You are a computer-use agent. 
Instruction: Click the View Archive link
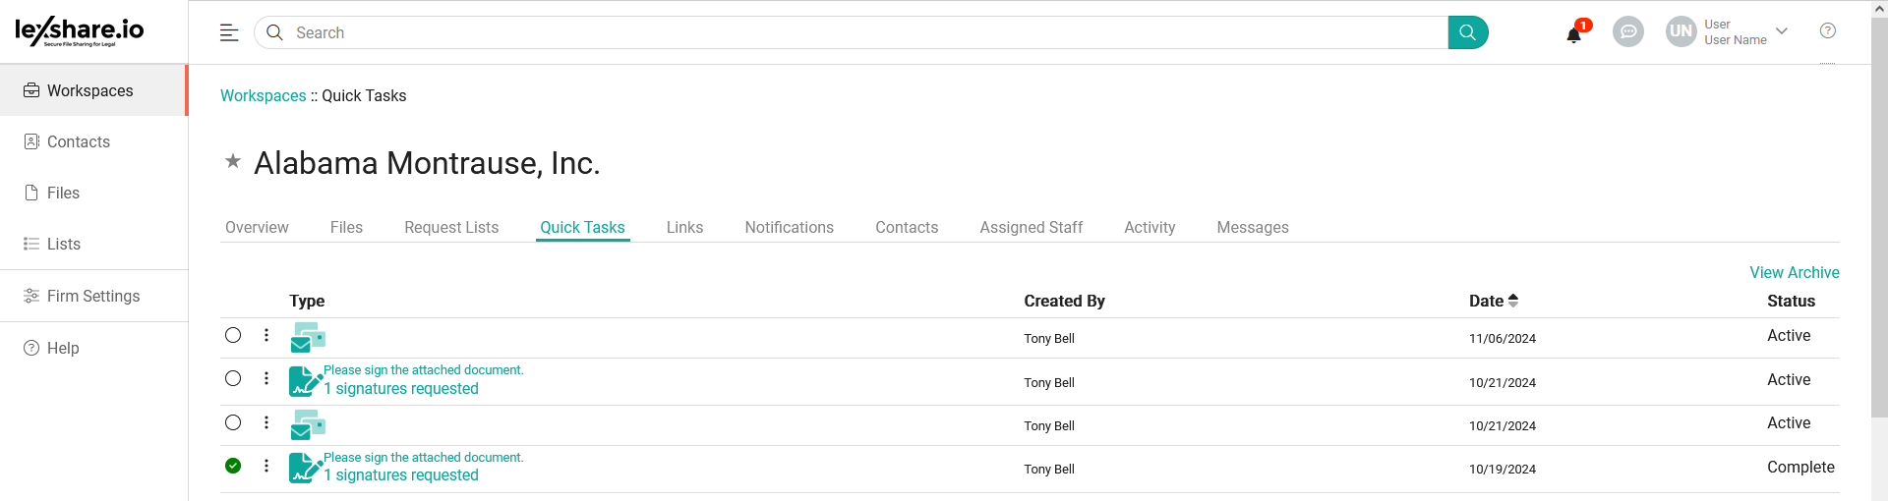point(1794,272)
